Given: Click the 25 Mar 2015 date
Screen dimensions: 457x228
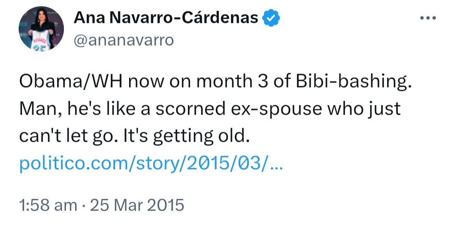Looking at the screenshot, I should [x=137, y=205].
